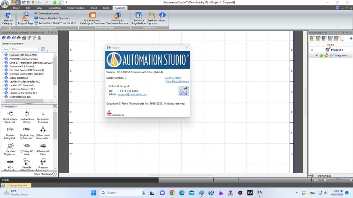Click the support@famictech.com email link
The height and width of the screenshot is (198, 353).
pos(132,95)
